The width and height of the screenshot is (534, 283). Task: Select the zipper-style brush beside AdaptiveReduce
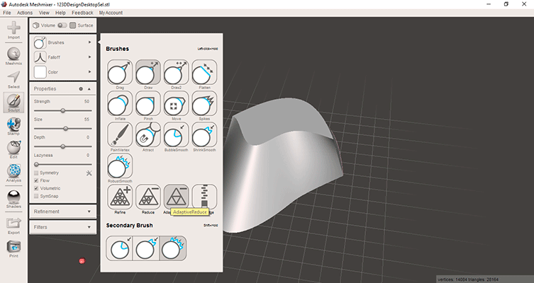coord(204,197)
